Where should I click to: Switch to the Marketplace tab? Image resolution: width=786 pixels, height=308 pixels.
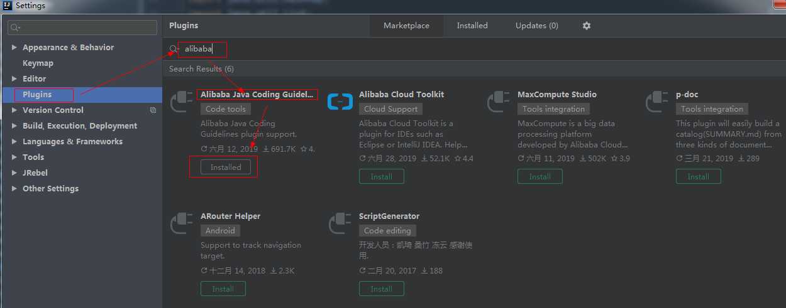[407, 26]
